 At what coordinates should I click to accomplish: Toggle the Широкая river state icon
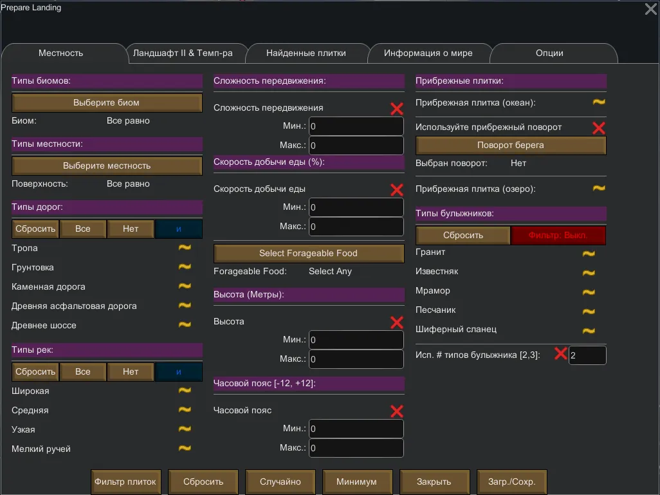[x=185, y=391]
